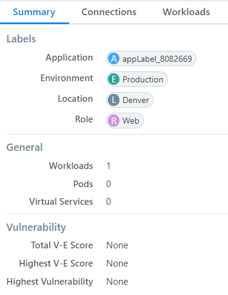
Task: Click the Highest Vulnerability field label
Action: tap(50, 282)
